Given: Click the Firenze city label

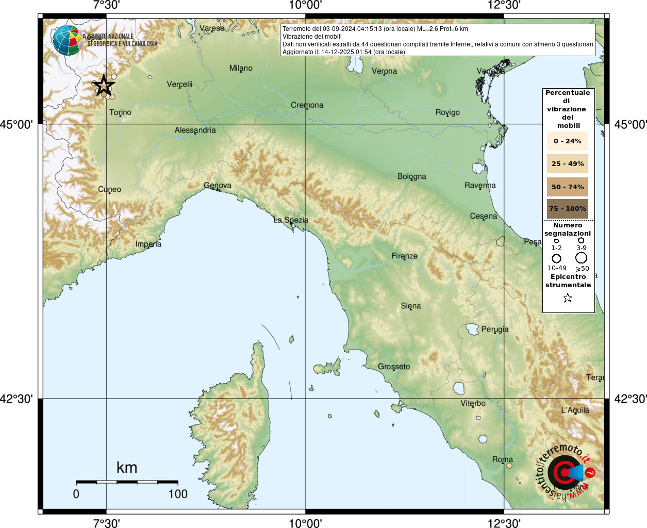Looking at the screenshot, I should point(405,256).
